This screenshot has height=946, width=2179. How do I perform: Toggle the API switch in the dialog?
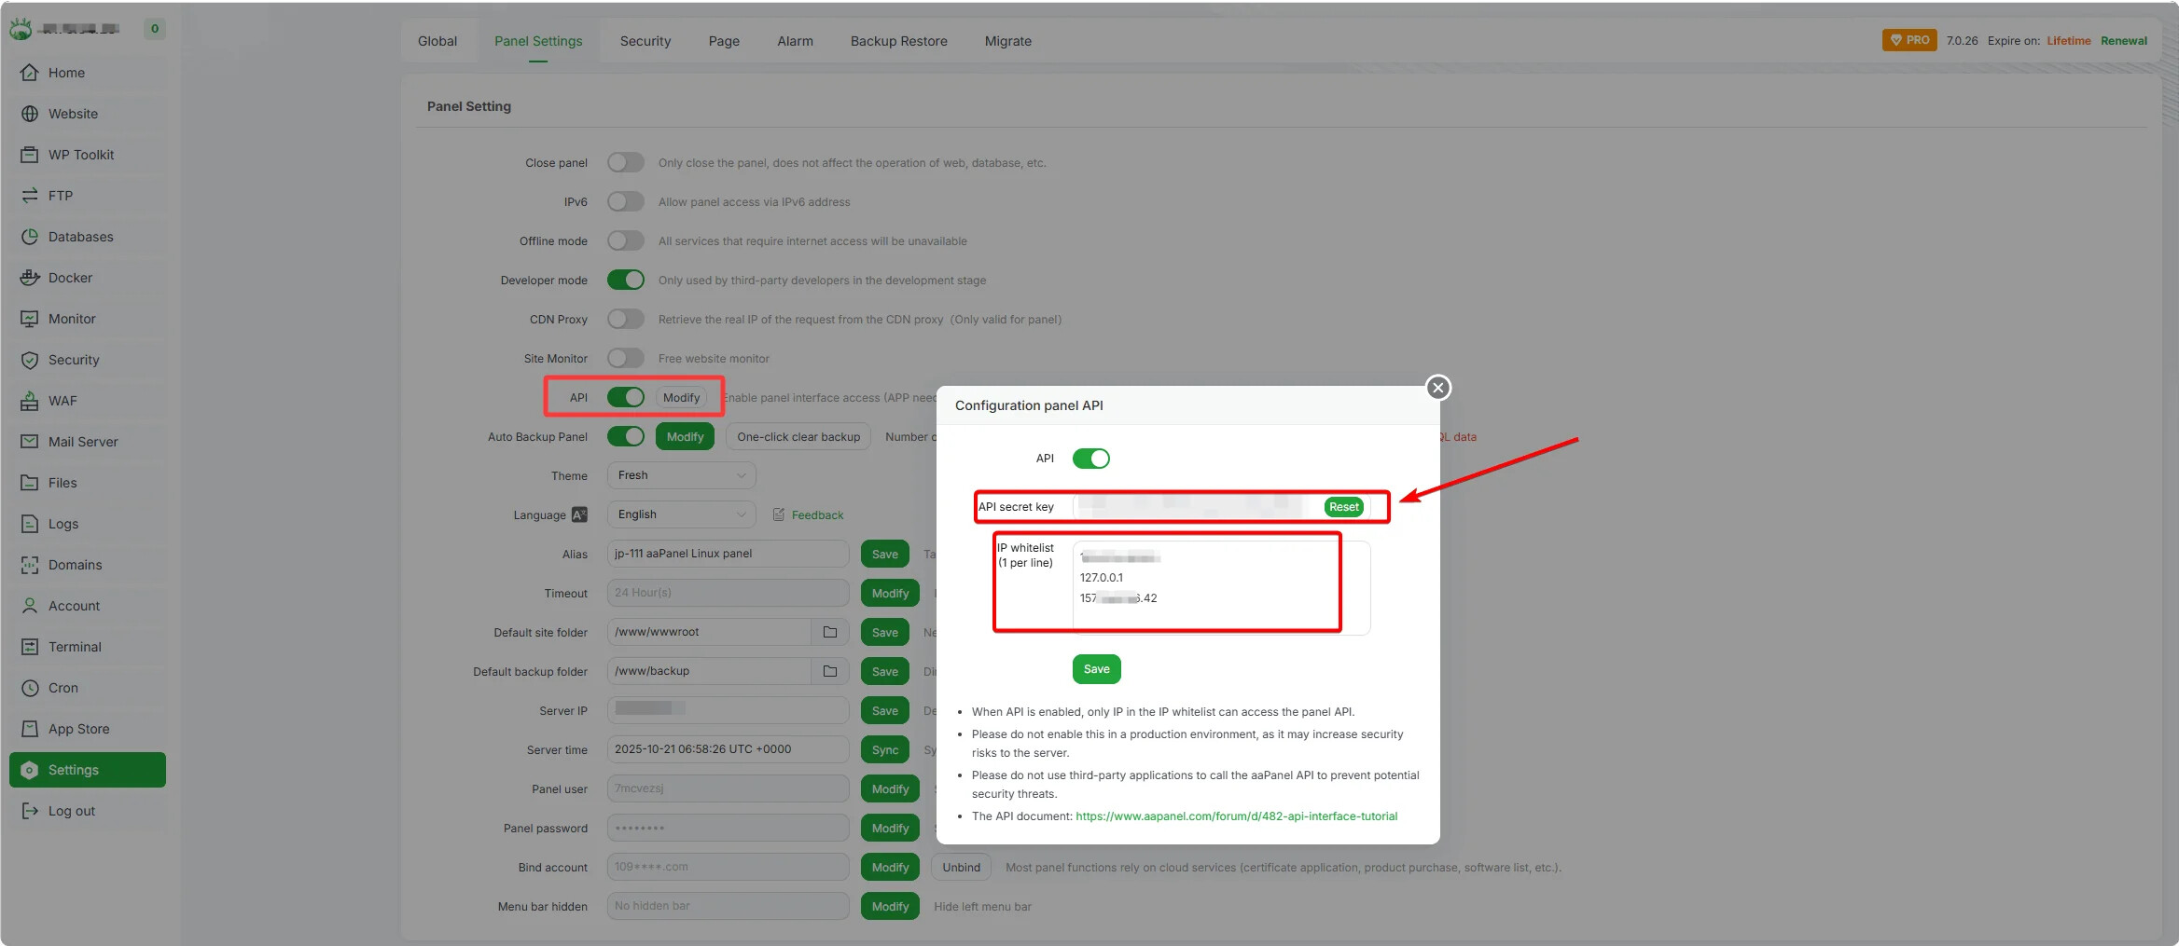pyautogui.click(x=1090, y=459)
